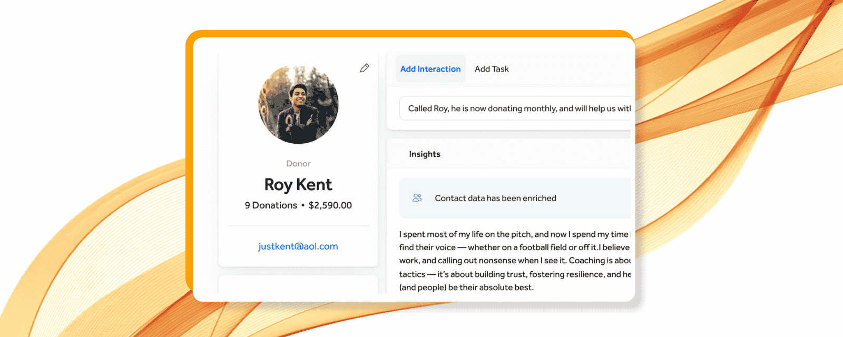The width and height of the screenshot is (843, 337).
Task: Click the 9 Donations count
Action: coord(271,205)
